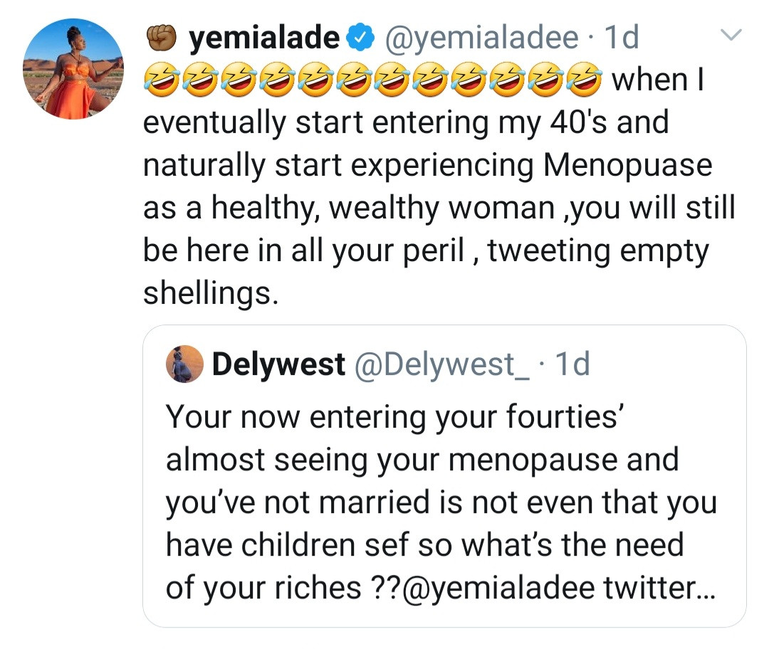Click the Delywest display name

278,364
